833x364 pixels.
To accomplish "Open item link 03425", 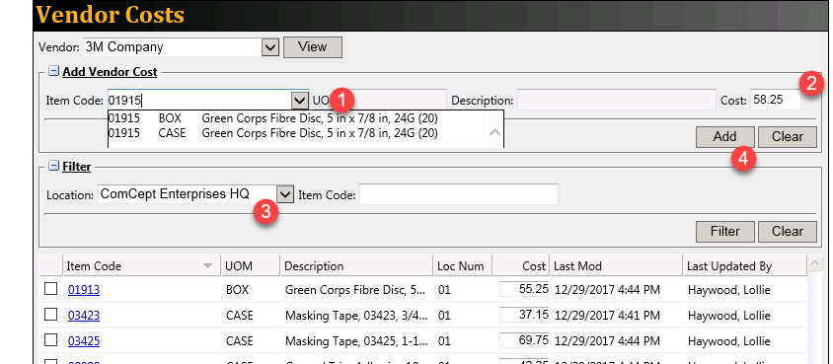I will tap(84, 340).
